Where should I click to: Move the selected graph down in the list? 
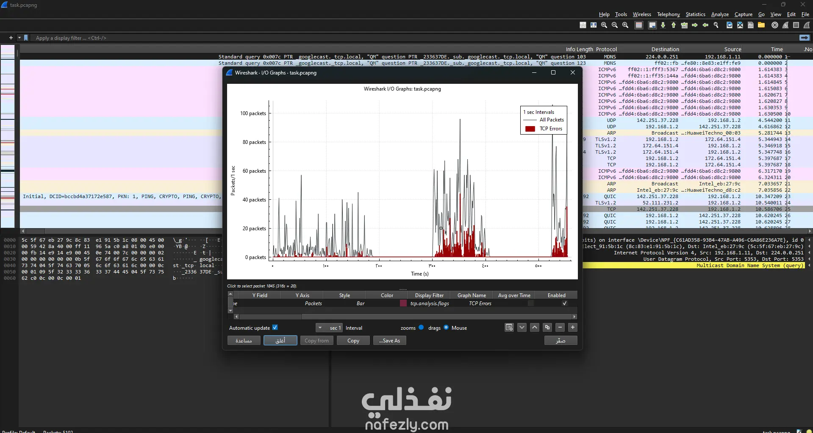click(522, 328)
